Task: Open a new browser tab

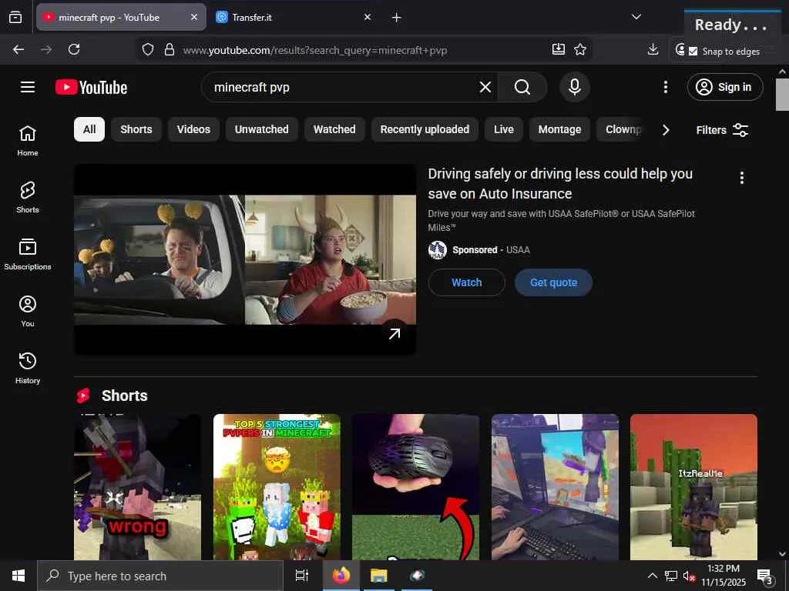Action: tap(397, 17)
